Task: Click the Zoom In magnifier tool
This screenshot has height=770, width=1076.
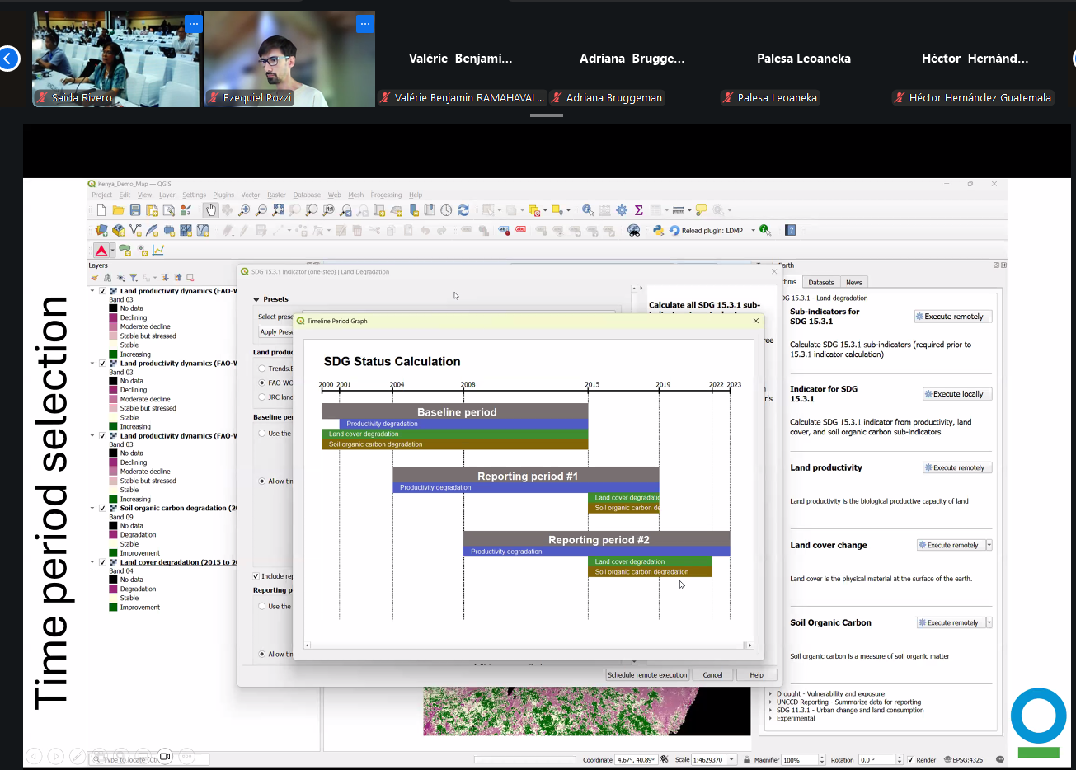Action: pos(244,210)
